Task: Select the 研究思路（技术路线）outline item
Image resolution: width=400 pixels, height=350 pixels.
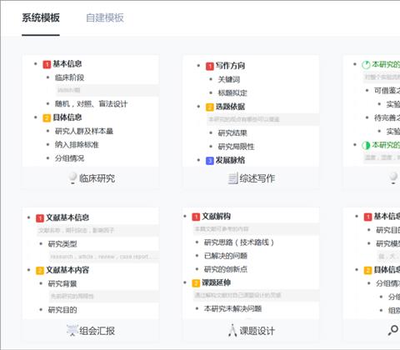Action: tap(239, 242)
